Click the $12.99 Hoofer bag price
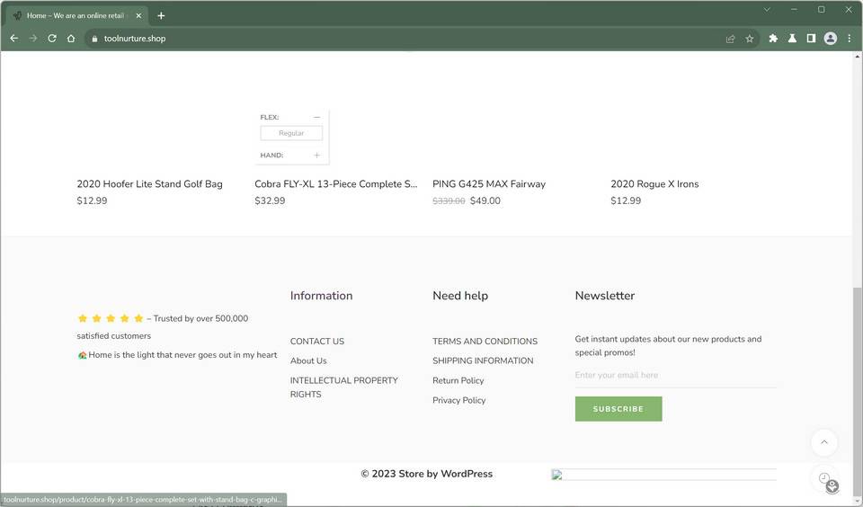Image resolution: width=863 pixels, height=507 pixels. click(x=92, y=201)
